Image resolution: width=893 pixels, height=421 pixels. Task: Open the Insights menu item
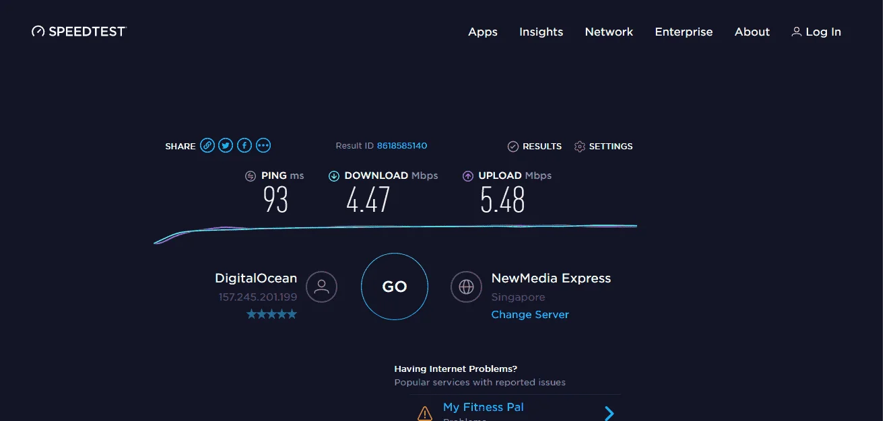pyautogui.click(x=541, y=32)
